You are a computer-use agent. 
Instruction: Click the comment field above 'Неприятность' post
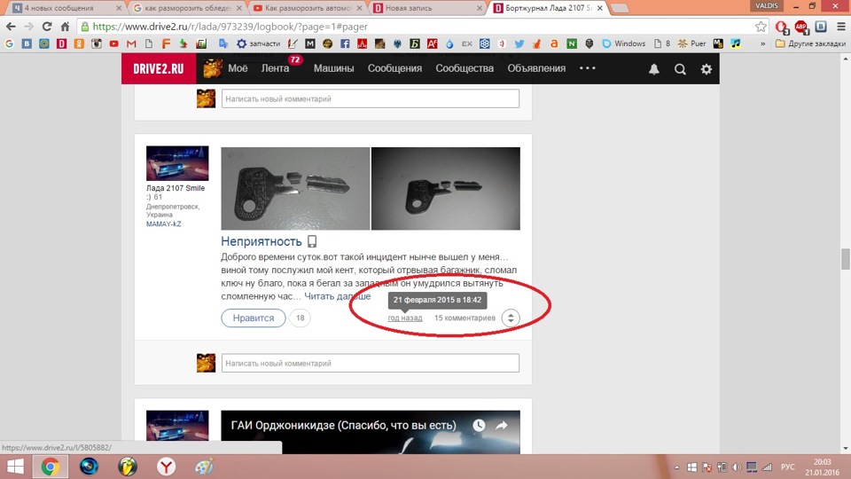click(x=371, y=98)
